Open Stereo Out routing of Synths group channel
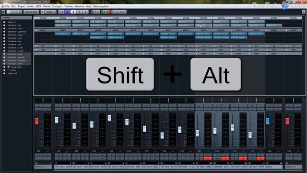This screenshot has width=307, height=173. click(274, 25)
